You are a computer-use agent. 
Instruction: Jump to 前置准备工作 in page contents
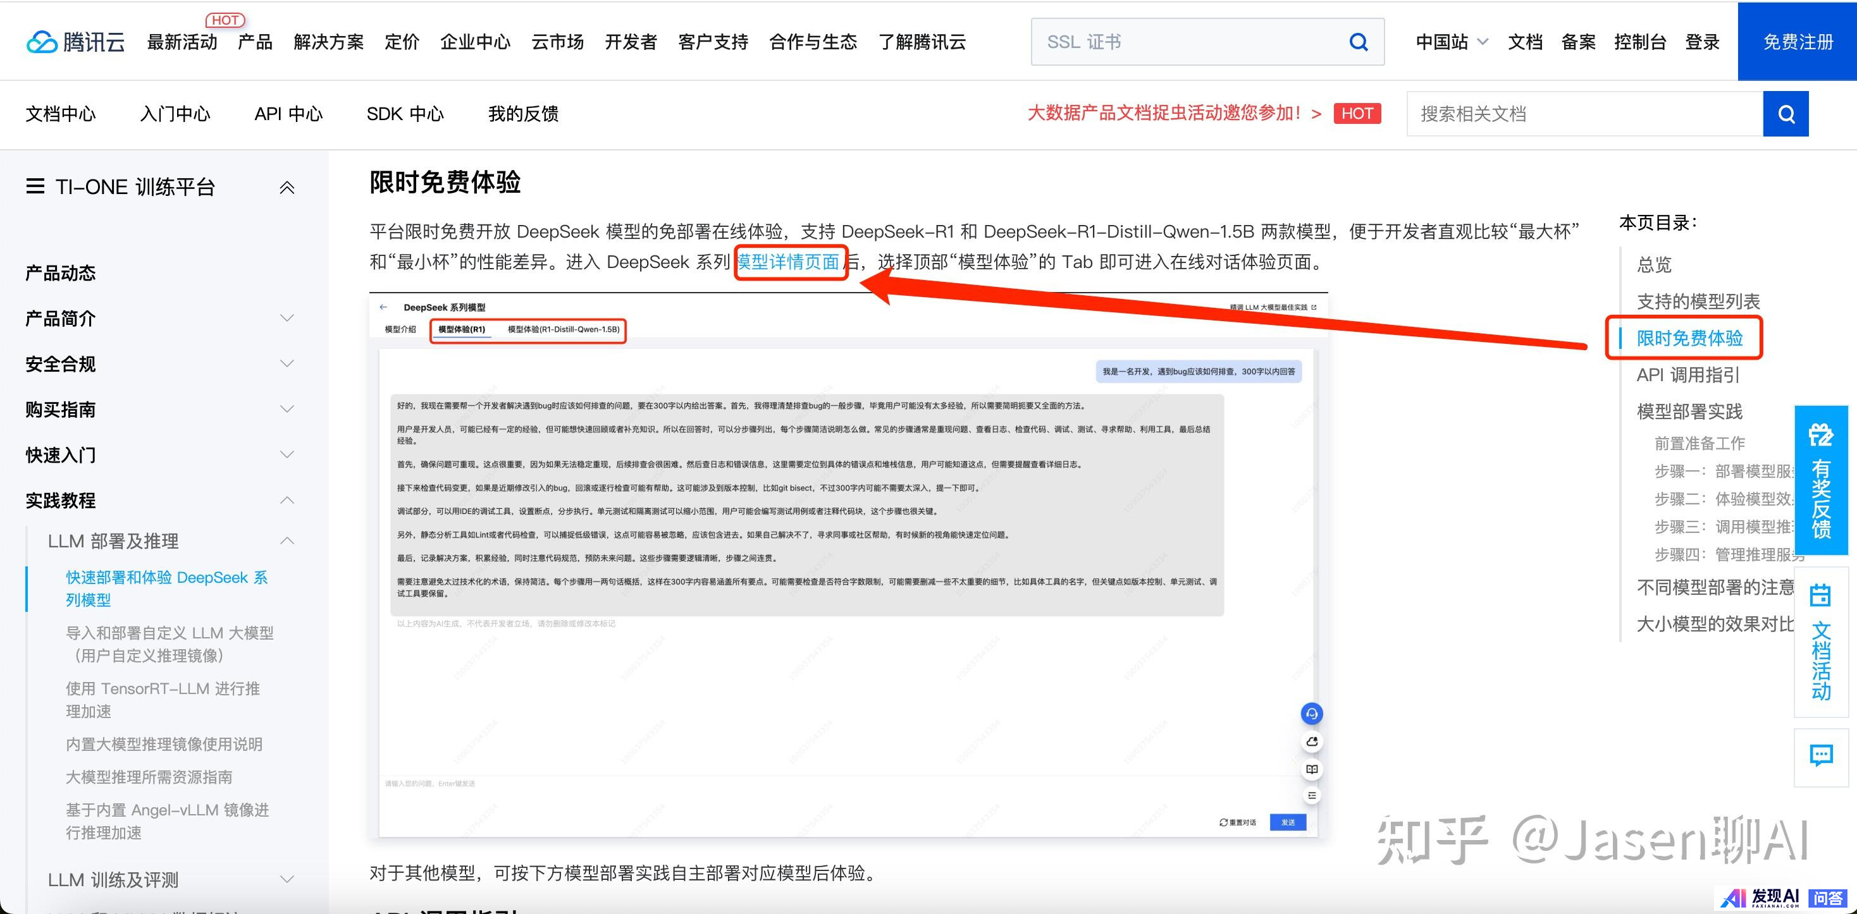click(1699, 443)
